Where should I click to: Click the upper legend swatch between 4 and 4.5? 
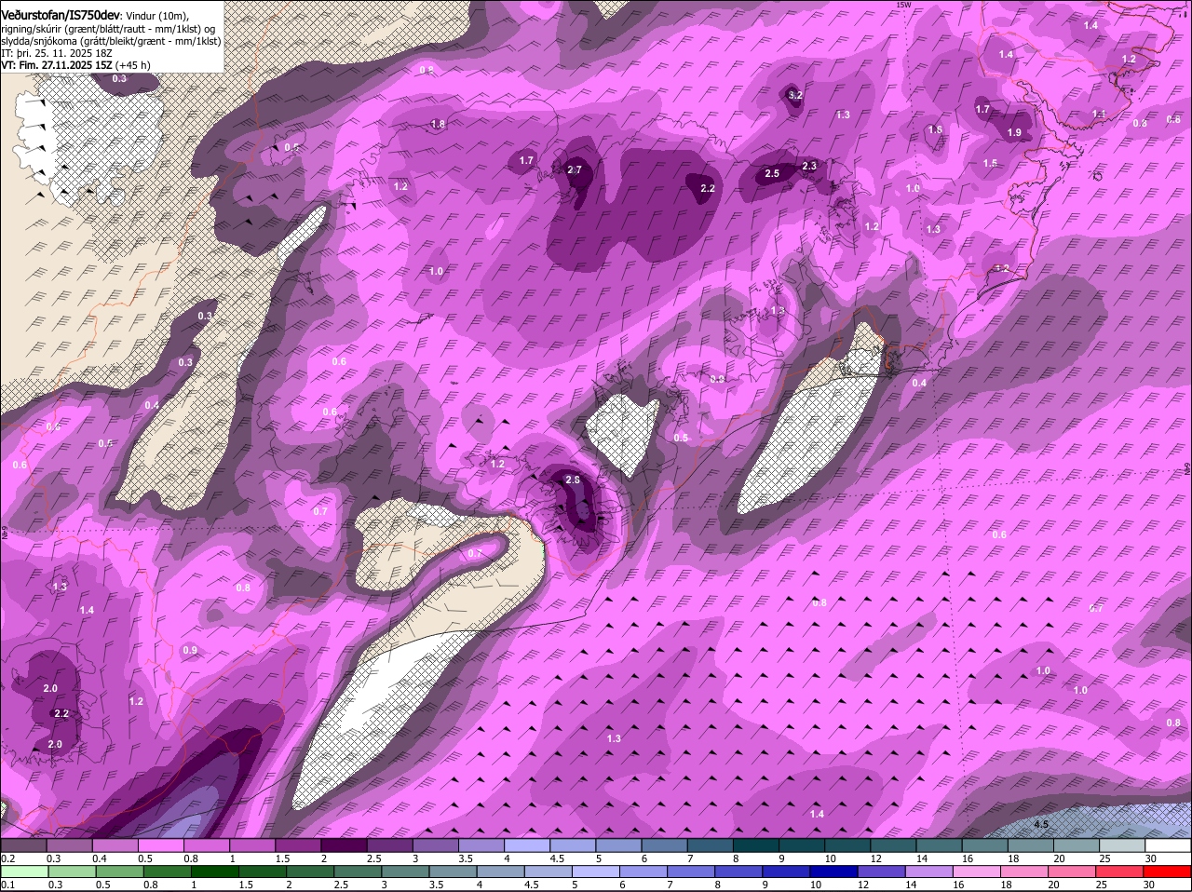[528, 845]
